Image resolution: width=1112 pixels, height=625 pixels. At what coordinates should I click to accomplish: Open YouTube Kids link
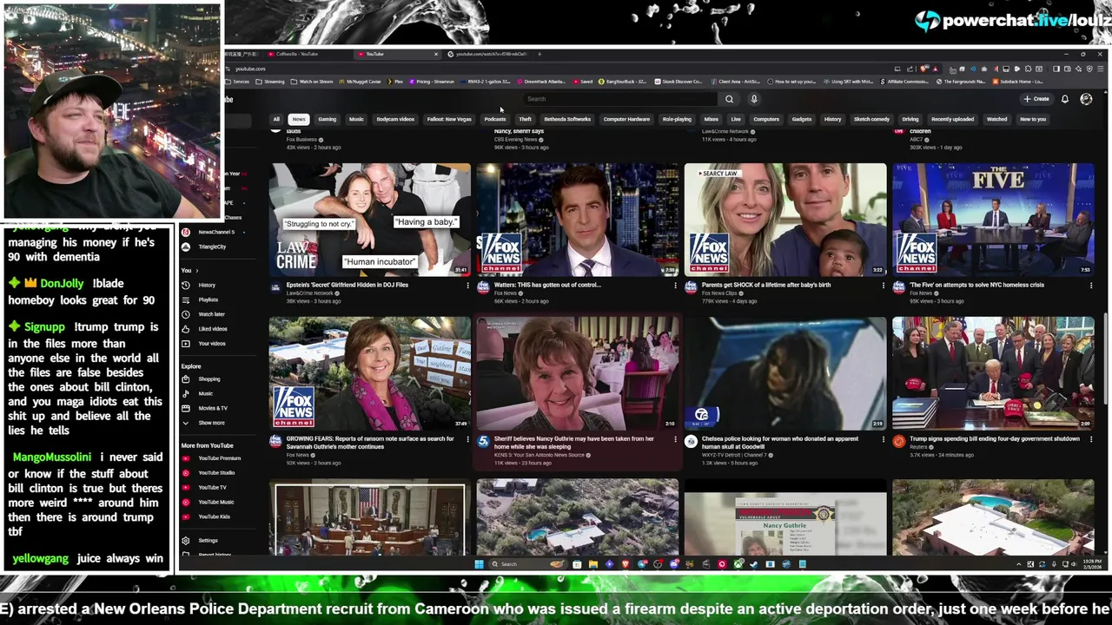click(x=214, y=516)
